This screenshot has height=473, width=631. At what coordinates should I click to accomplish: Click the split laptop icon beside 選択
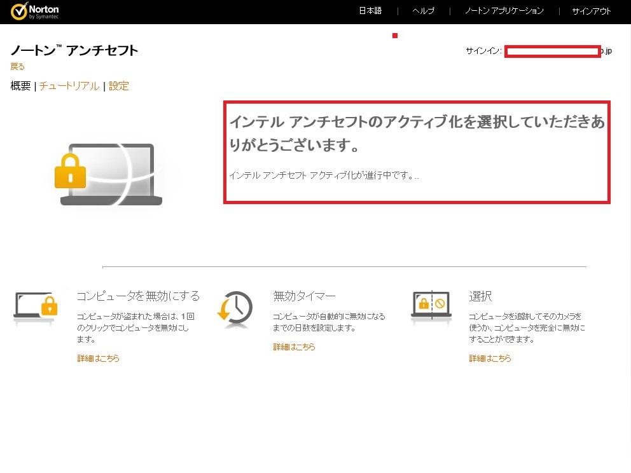tap(431, 306)
